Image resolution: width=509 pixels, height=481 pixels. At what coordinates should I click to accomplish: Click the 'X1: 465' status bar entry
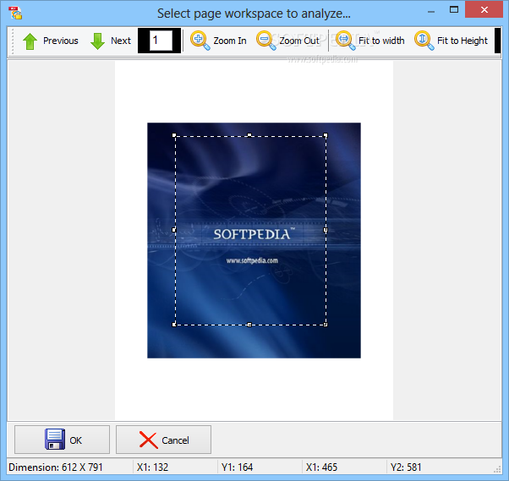(321, 467)
